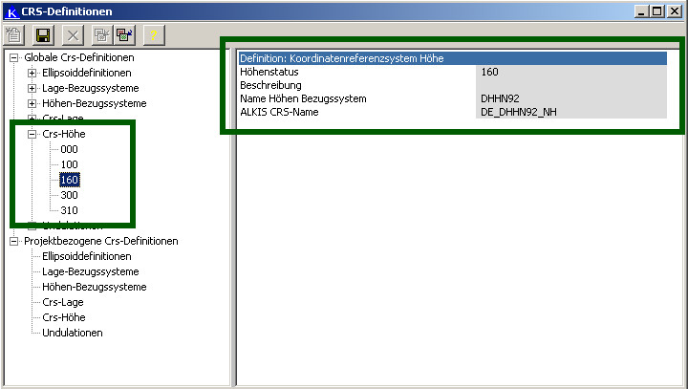Expand the global Ellipsoiddefinitionen node
Viewport: 688px width, 389px height.
point(32,73)
